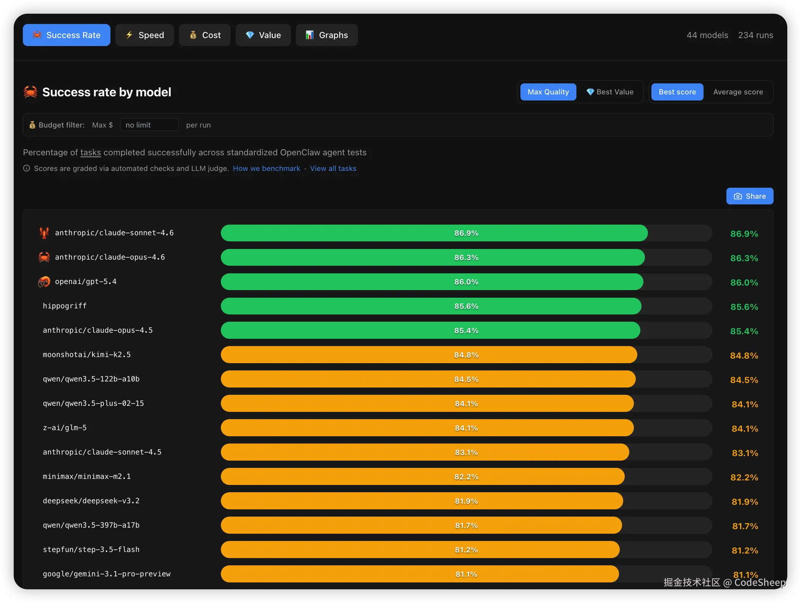Open the Cost tab
Viewport: 801px width, 603px height.
pyautogui.click(x=205, y=35)
